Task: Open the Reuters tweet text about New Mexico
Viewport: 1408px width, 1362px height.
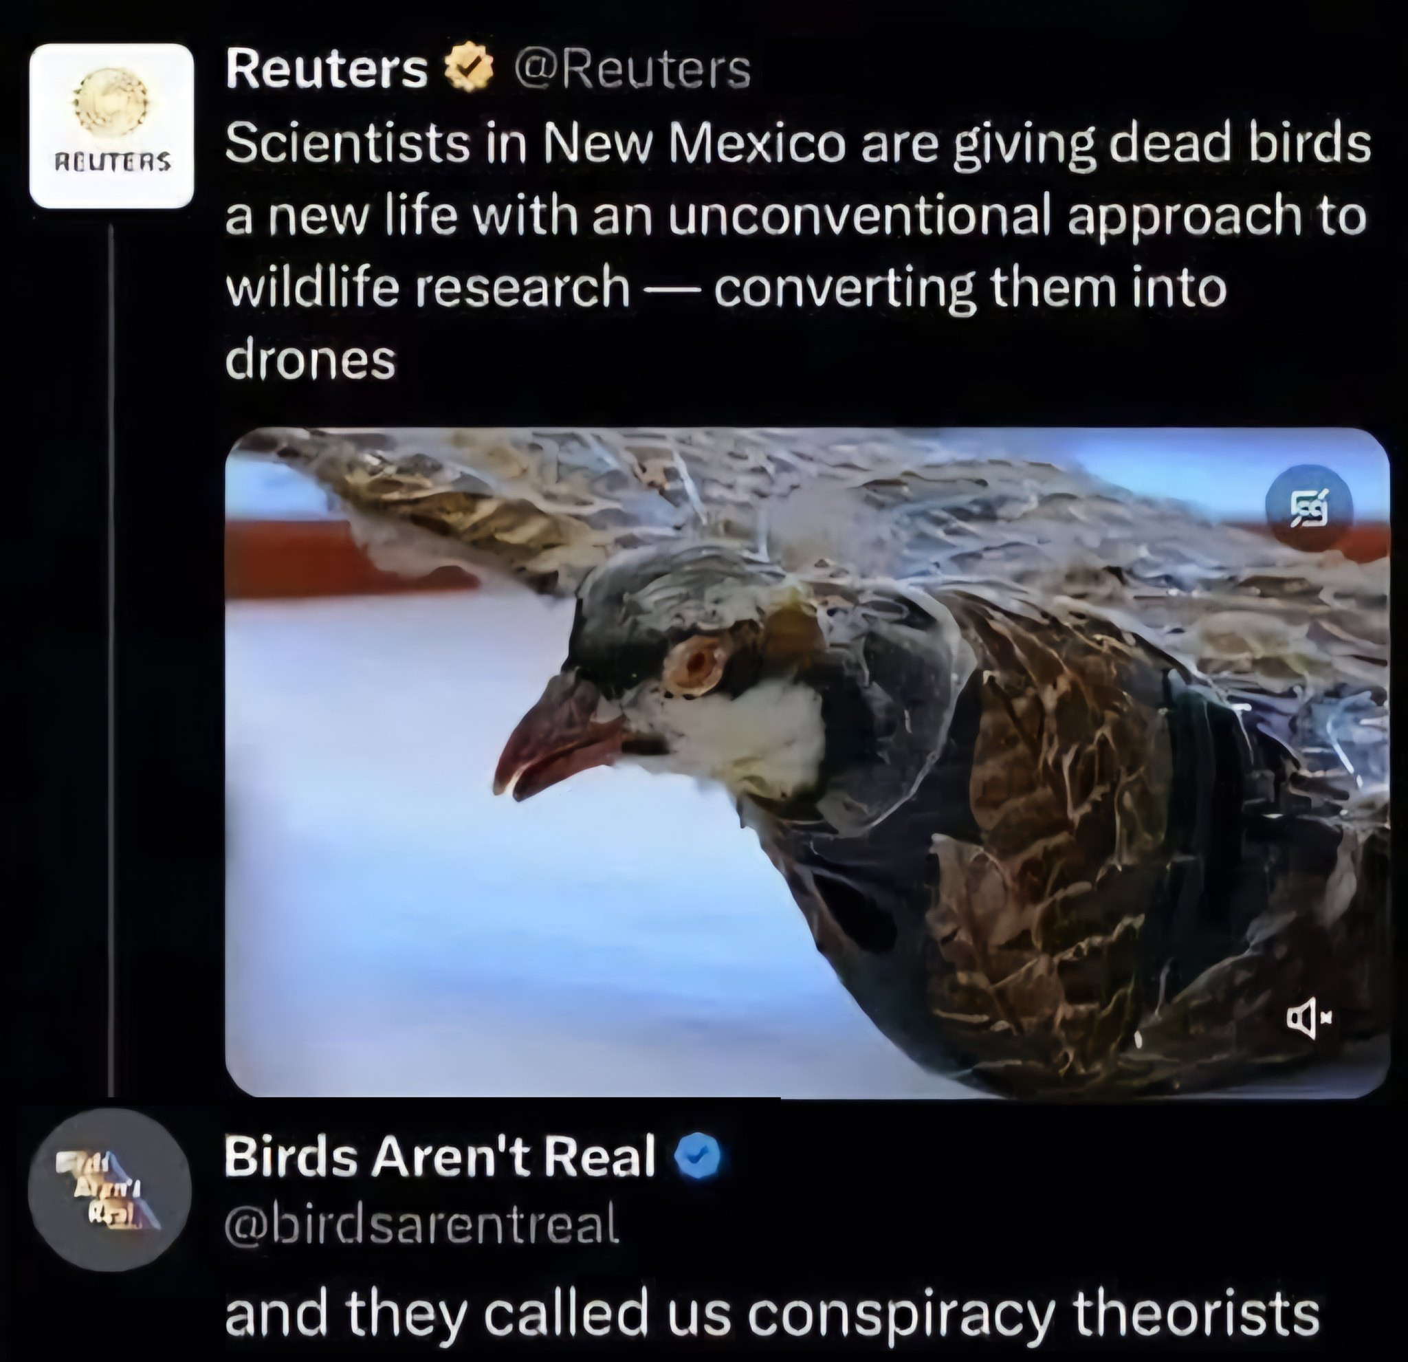Action: click(x=797, y=252)
